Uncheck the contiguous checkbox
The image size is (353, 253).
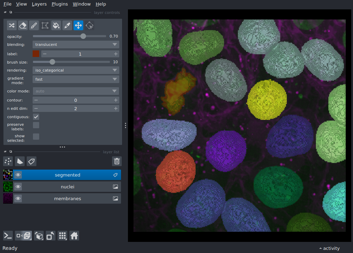(x=36, y=117)
